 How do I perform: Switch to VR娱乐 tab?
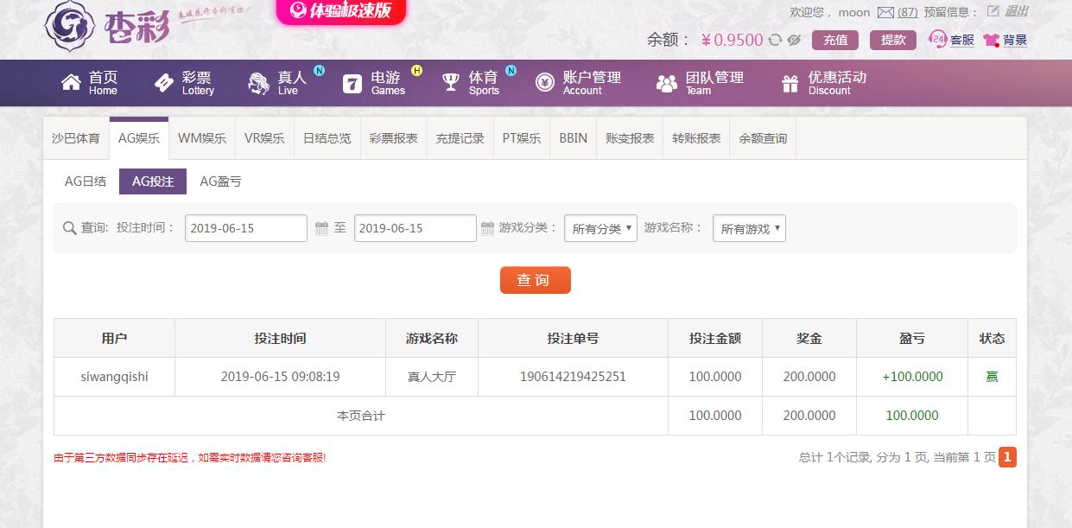coord(264,138)
